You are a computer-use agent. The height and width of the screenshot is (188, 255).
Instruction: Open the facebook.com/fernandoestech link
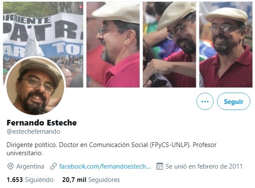105,166
